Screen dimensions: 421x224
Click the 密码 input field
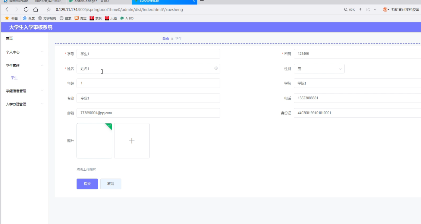click(x=357, y=54)
